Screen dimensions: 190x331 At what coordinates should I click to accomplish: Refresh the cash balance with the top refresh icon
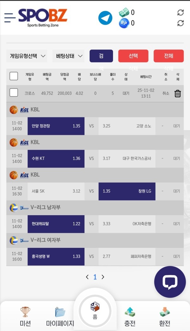pos(180,12)
